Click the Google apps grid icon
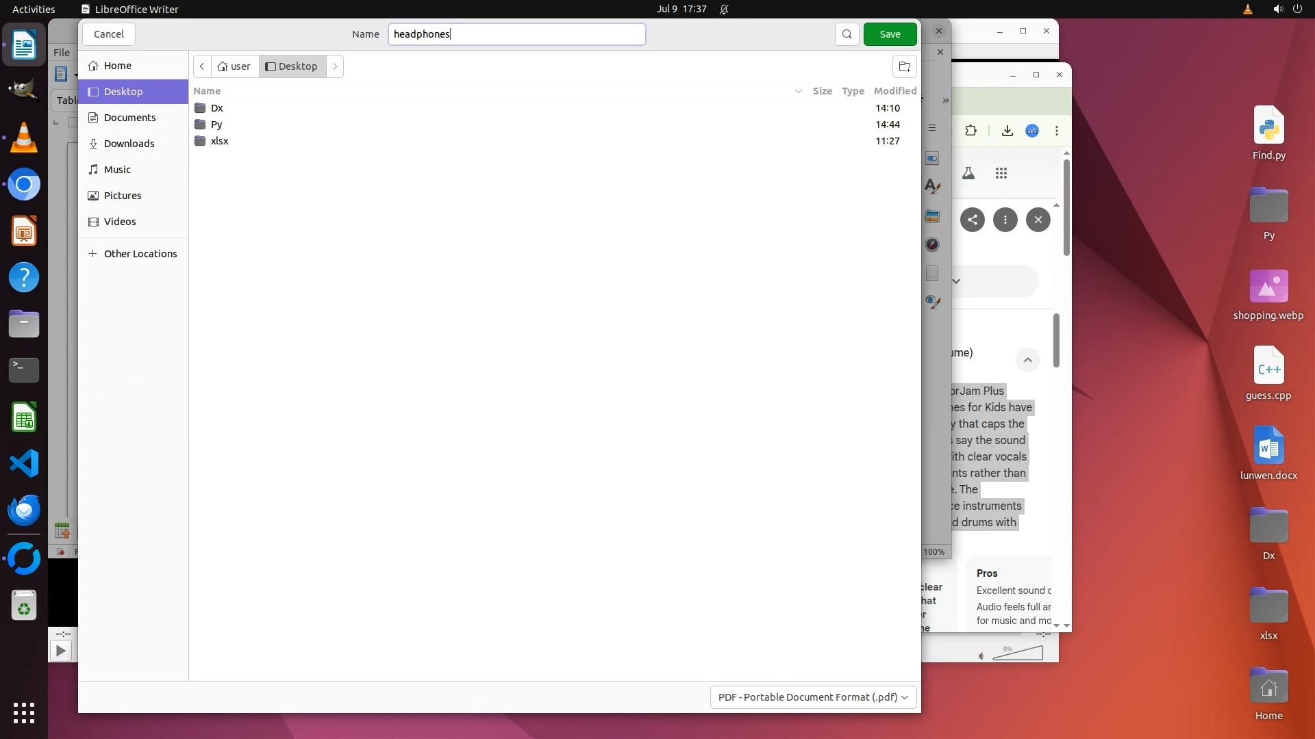The image size is (1315, 739). [1001, 174]
